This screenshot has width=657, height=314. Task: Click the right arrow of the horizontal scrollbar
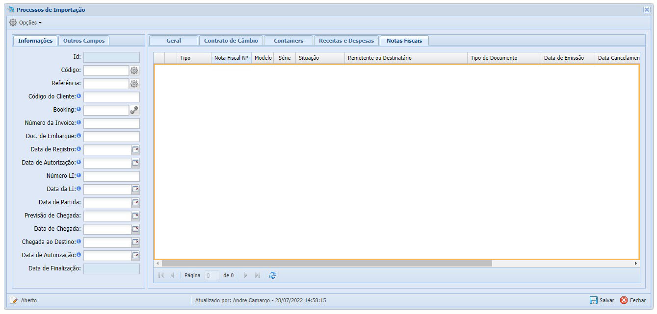[x=636, y=264]
